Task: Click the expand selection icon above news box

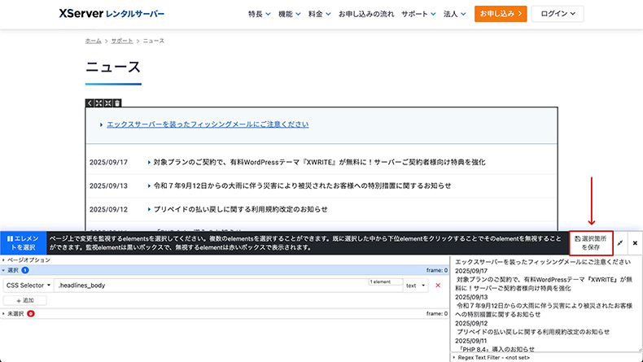Action: pos(98,103)
